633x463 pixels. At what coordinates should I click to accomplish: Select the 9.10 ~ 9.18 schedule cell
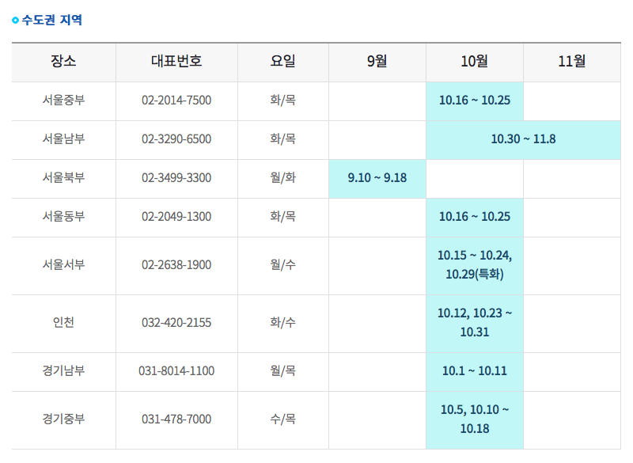pyautogui.click(x=377, y=178)
